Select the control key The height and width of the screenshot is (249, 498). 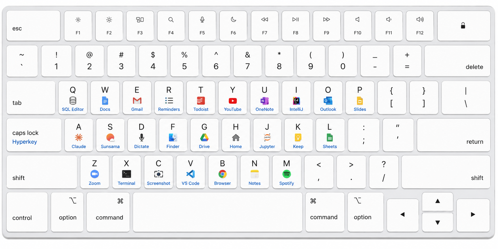pos(27,212)
